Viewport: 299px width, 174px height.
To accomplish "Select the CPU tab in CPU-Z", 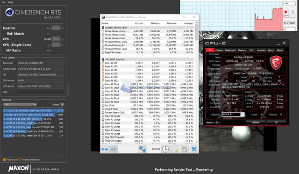I will tap(210, 50).
